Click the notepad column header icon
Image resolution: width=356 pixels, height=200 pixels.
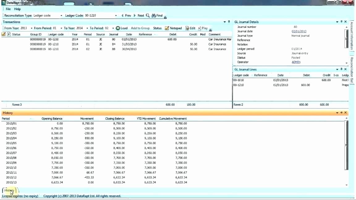pos(3,34)
